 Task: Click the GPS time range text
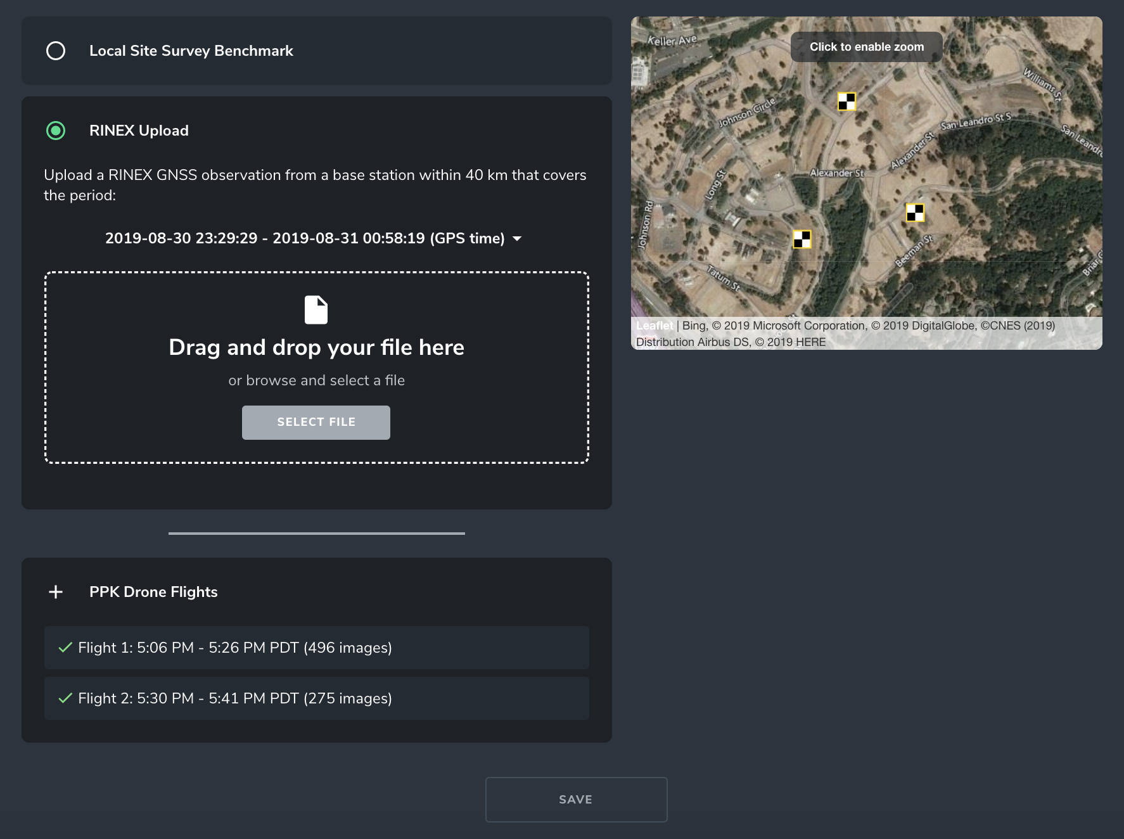tap(304, 238)
